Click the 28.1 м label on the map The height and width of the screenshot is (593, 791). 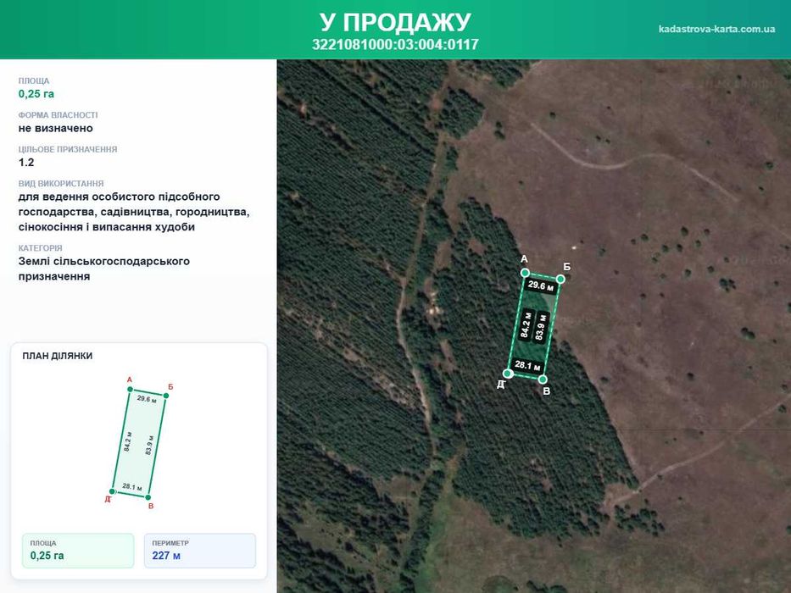(x=527, y=365)
